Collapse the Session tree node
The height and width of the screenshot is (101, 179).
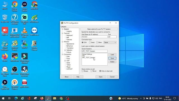63,29
